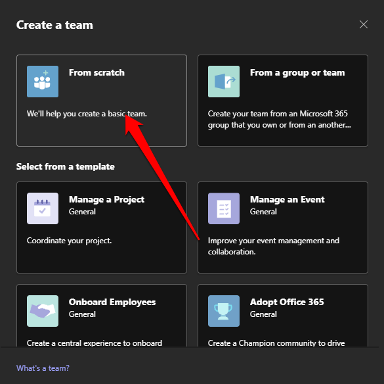Choose the Onboard Employees handshake icon
384x384 pixels.
tap(43, 311)
